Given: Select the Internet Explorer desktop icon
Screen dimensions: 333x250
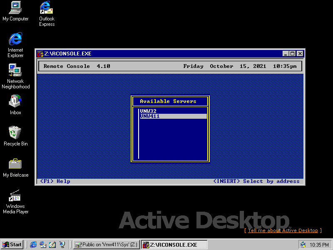Looking at the screenshot, I should [x=15, y=45].
